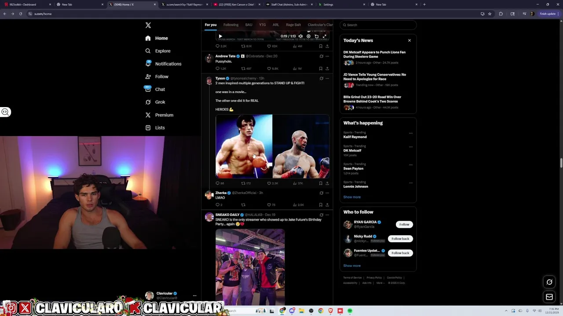This screenshot has width=563, height=316.
Task: Switch to the YTG timeline tab
Action: click(x=262, y=25)
